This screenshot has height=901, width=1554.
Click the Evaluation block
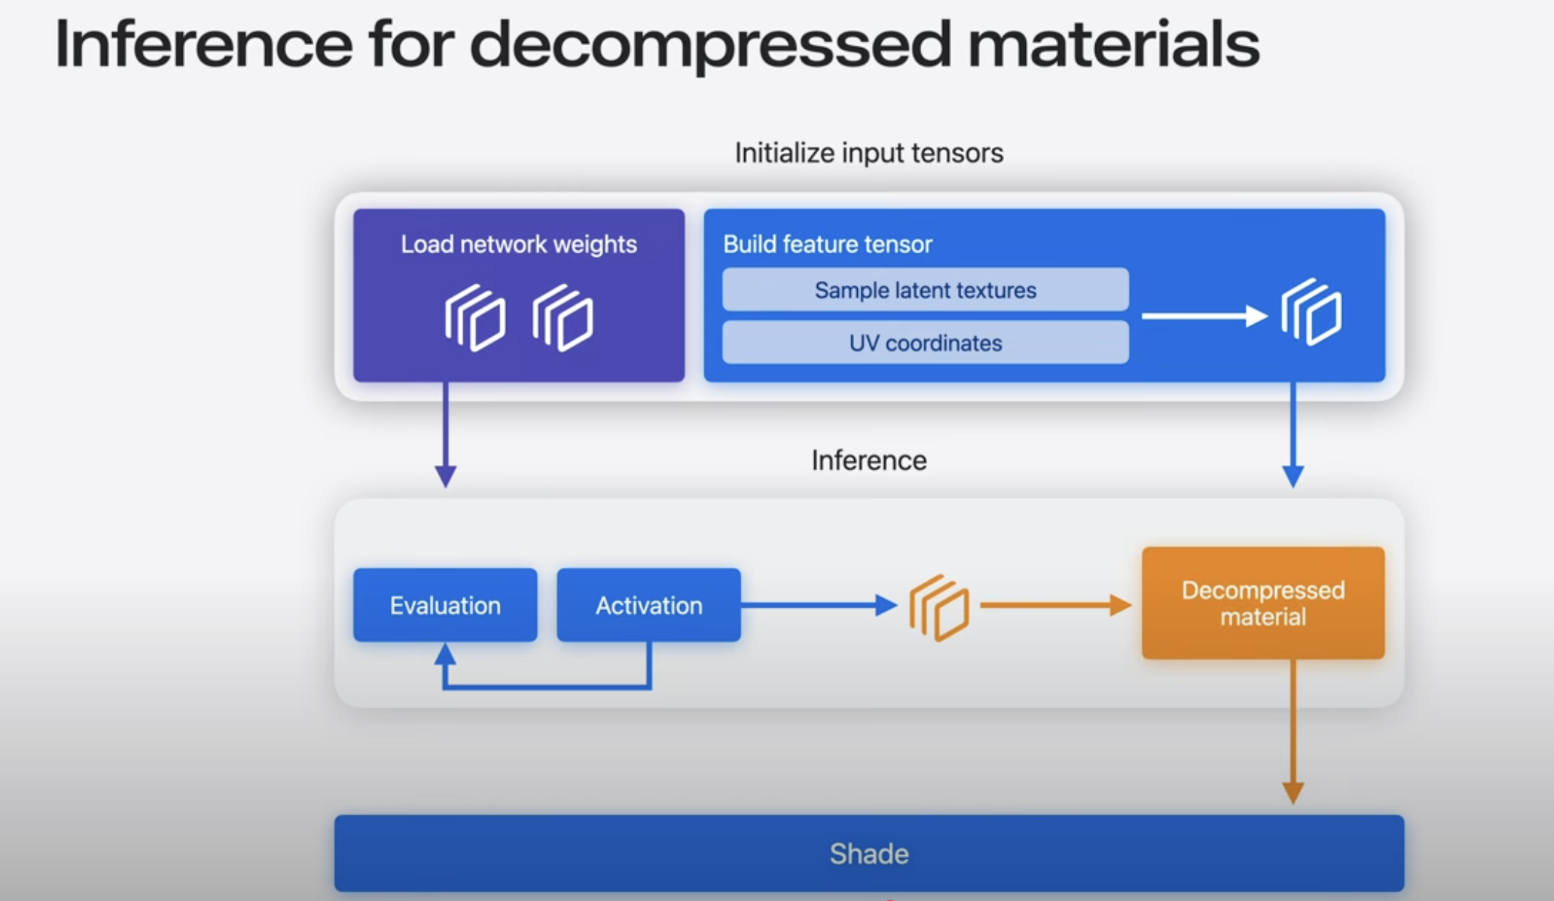445,605
